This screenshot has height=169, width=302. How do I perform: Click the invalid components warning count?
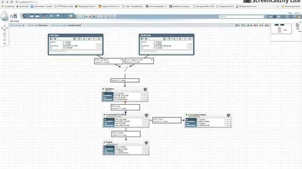point(261,25)
